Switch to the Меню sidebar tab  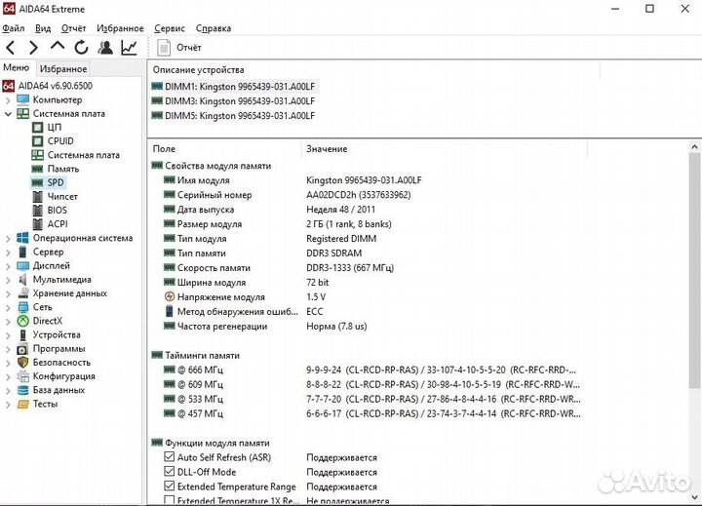click(17, 67)
